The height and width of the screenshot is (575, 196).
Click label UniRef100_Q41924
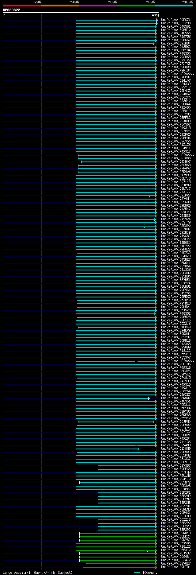pos(176,219)
